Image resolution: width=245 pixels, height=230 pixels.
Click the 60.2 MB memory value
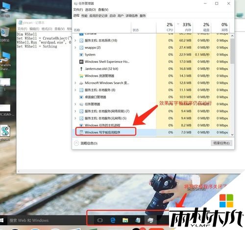(x=185, y=40)
